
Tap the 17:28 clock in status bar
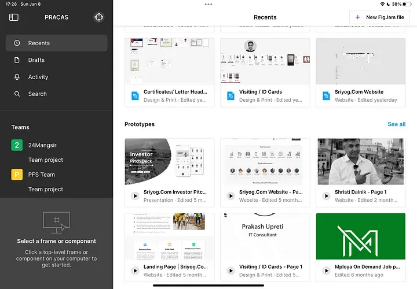(11, 4)
